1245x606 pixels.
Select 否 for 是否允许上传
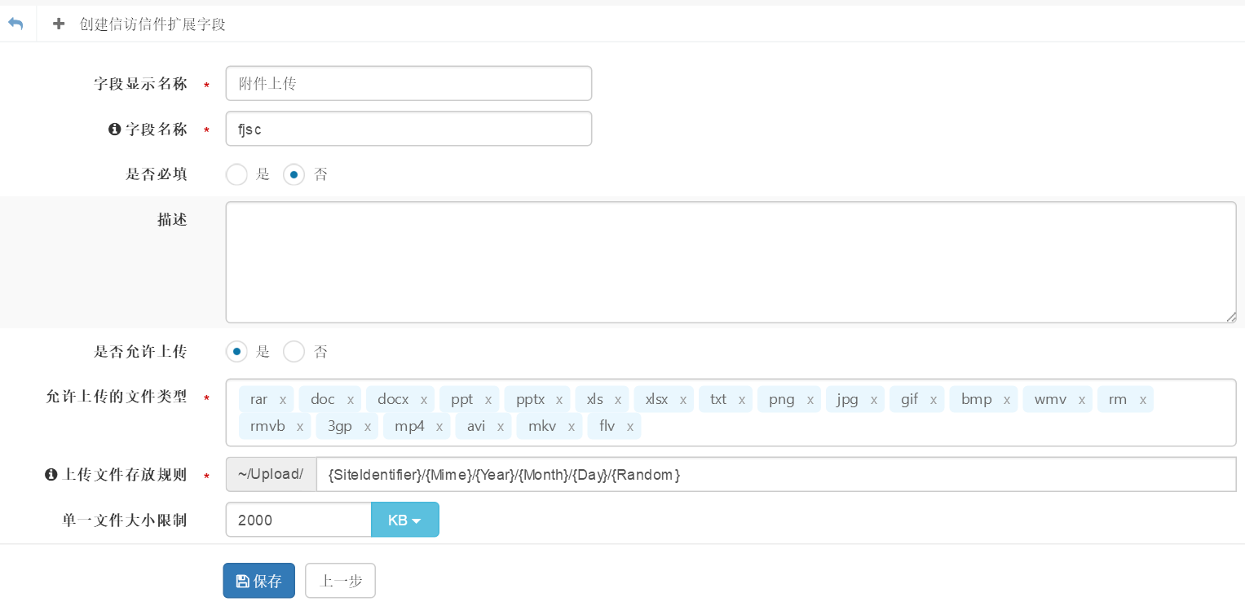[x=294, y=352]
